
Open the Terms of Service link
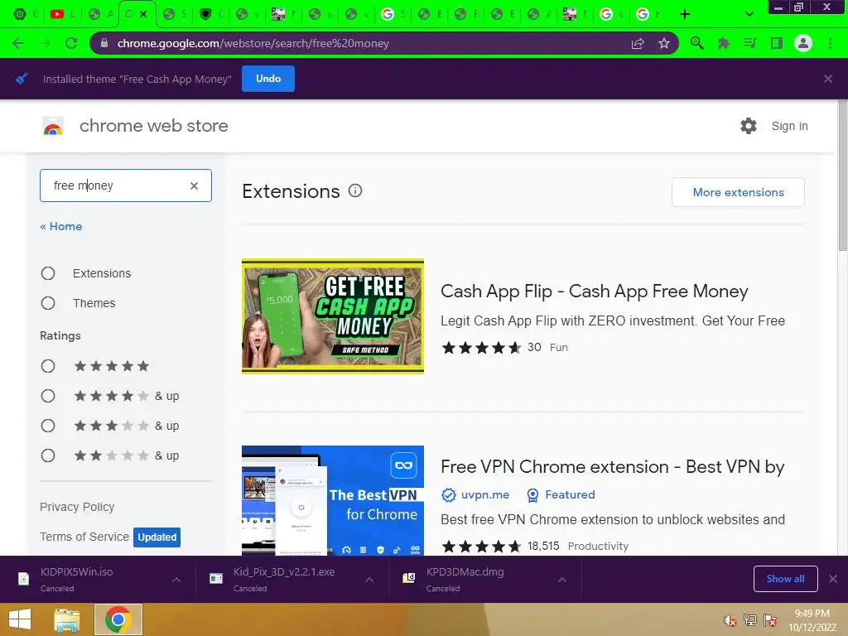(x=84, y=537)
